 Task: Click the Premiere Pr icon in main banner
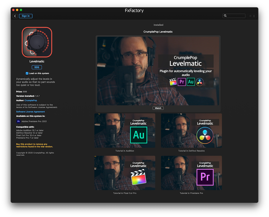point(182,82)
